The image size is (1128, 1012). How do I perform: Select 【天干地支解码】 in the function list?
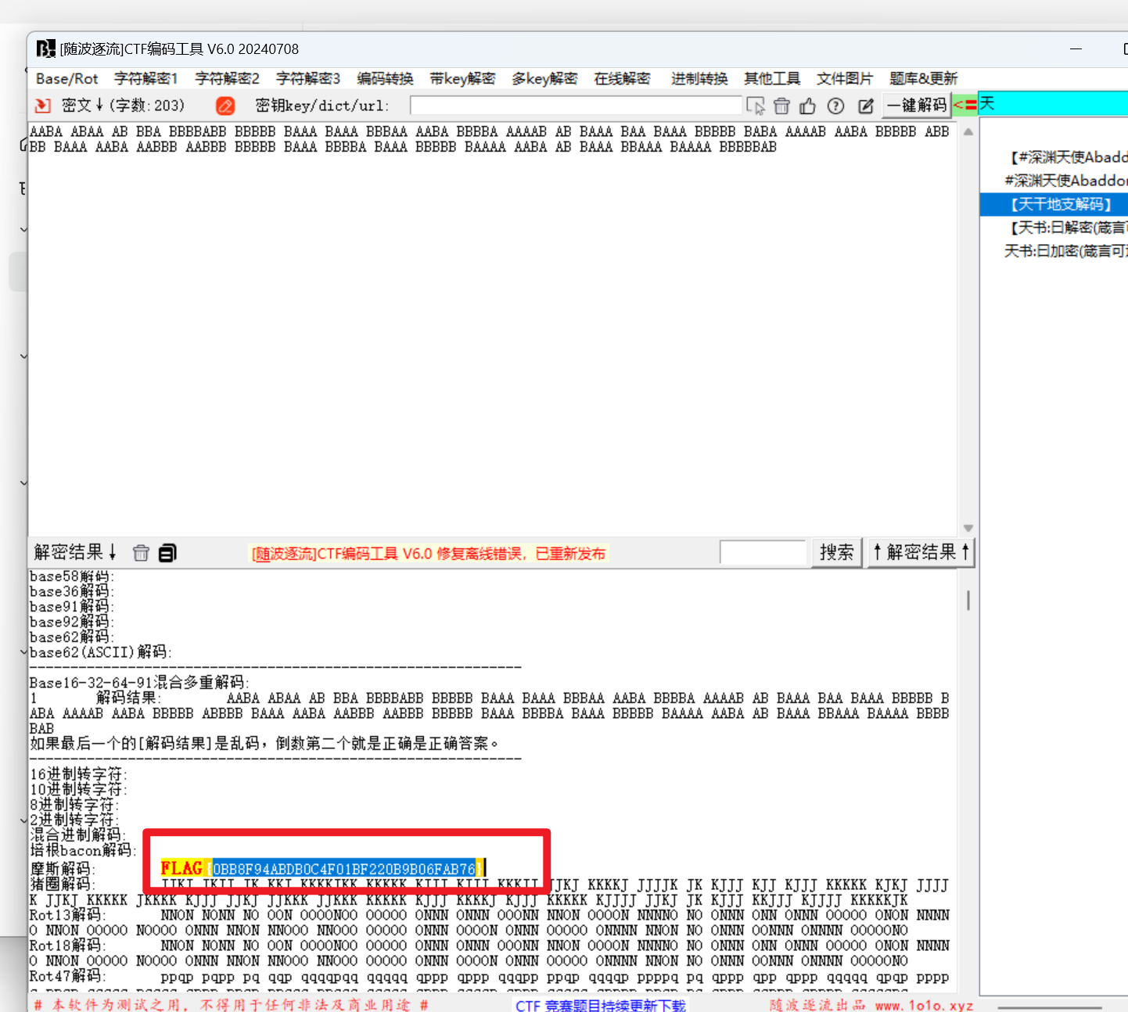tap(1054, 204)
